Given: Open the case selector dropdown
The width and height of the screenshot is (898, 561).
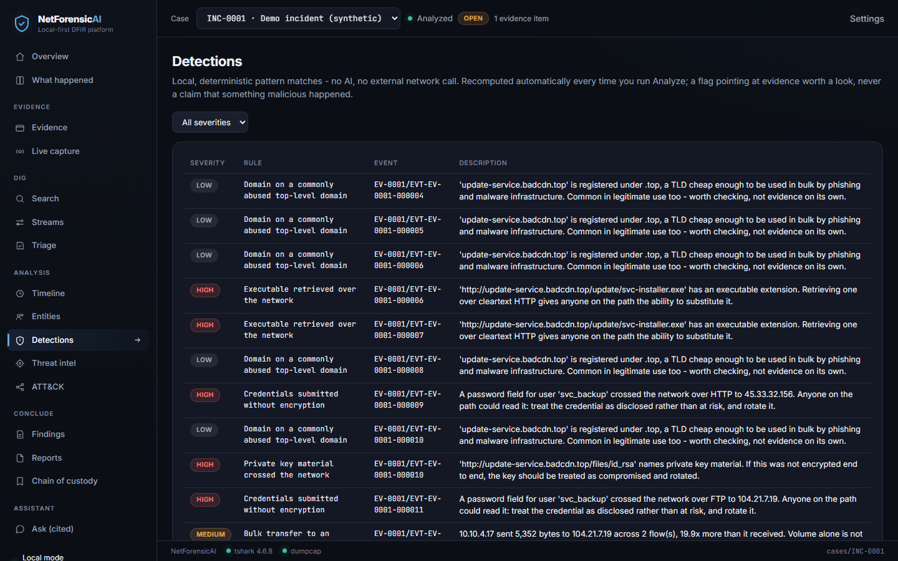Looking at the screenshot, I should coord(298,19).
